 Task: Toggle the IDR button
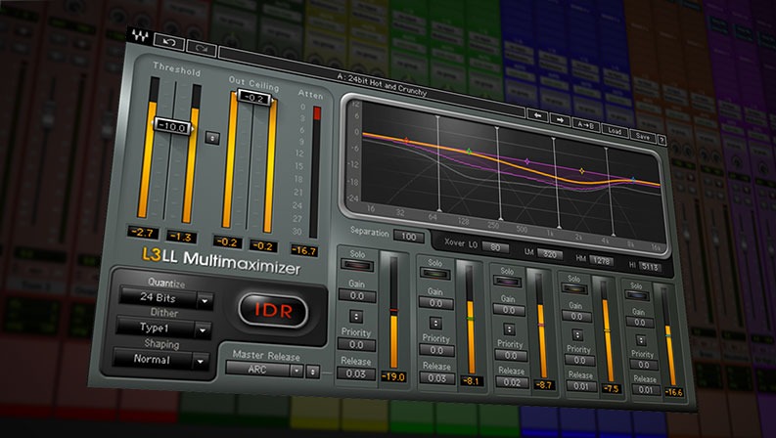273,310
